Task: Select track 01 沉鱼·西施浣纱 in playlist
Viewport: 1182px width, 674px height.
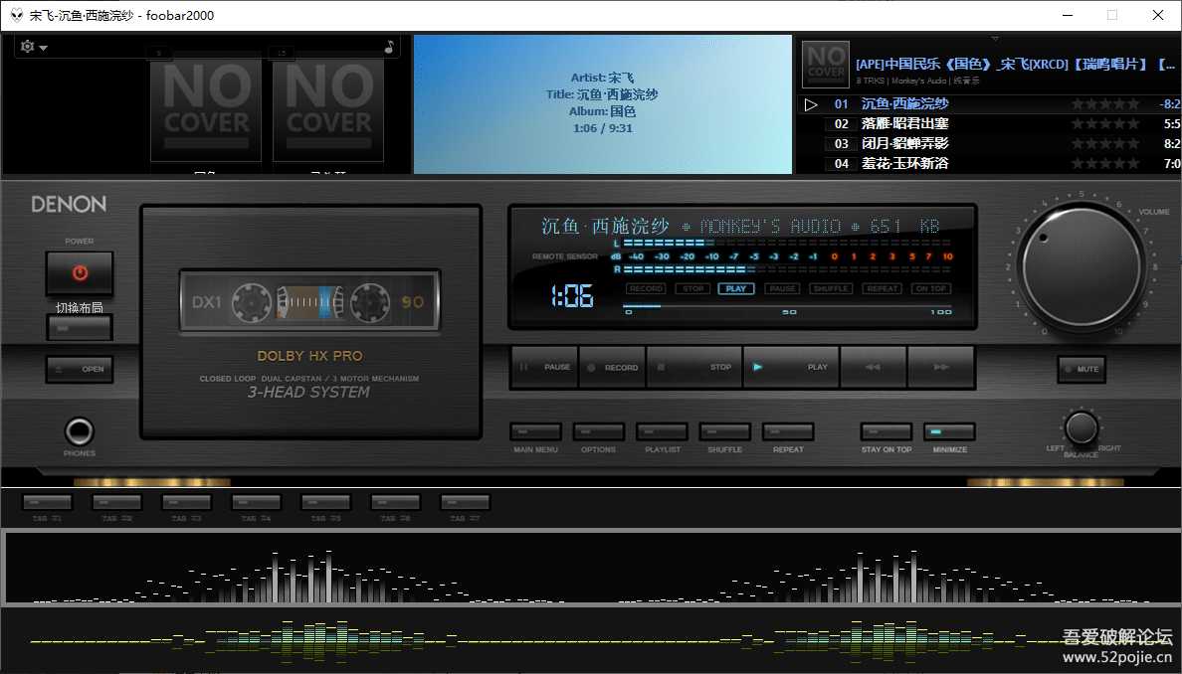Action: coord(989,104)
